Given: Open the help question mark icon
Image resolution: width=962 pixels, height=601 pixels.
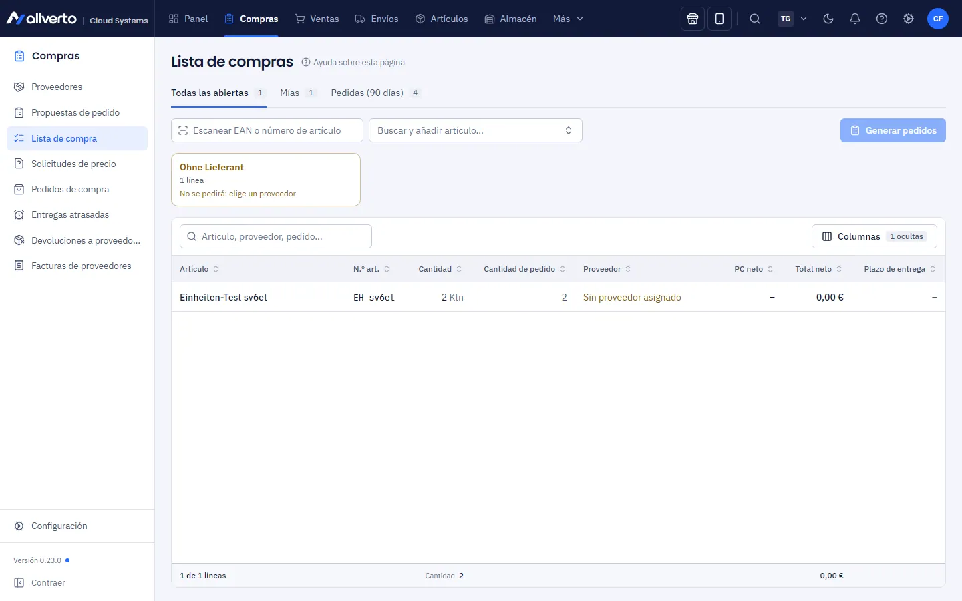Looking at the screenshot, I should (882, 19).
